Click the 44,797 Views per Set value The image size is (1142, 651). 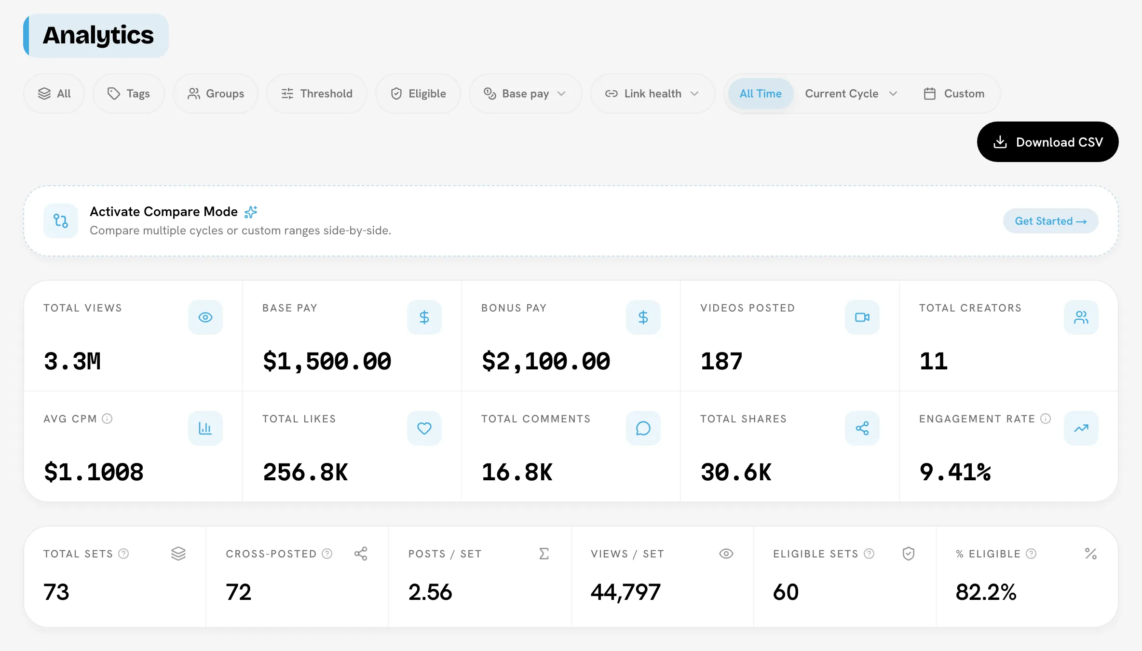coord(625,592)
